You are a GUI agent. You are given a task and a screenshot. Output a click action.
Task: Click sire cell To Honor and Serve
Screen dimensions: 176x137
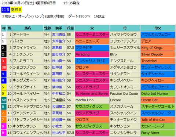pyautogui.click(x=92, y=94)
